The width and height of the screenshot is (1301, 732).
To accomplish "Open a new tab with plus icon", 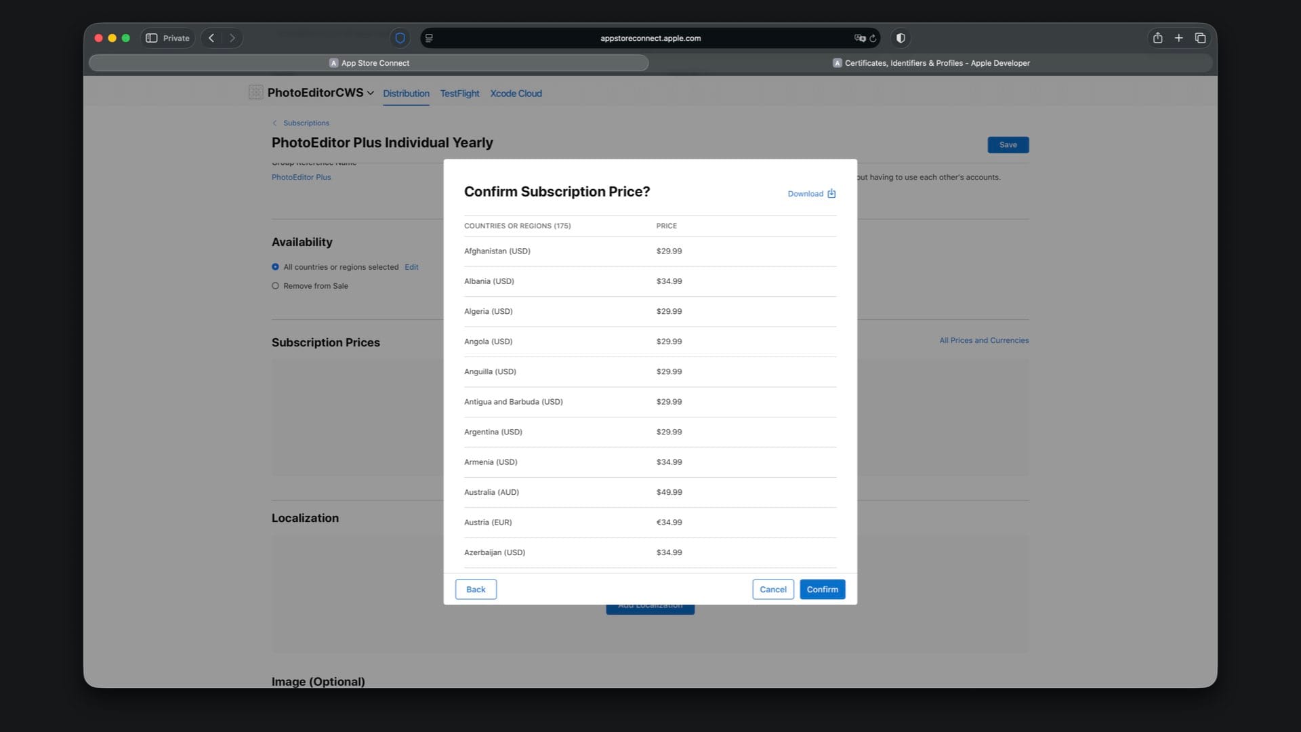I will click(x=1178, y=38).
